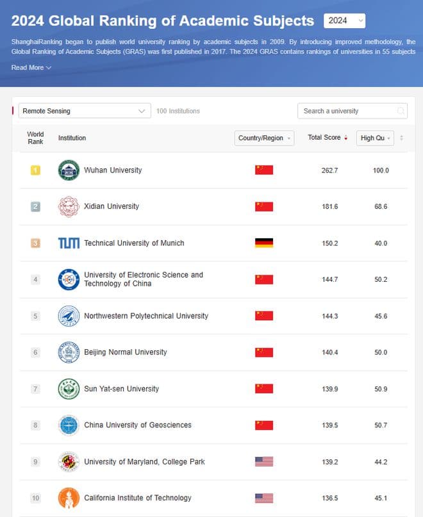
Task: Expand the Read More link
Action: (31, 68)
